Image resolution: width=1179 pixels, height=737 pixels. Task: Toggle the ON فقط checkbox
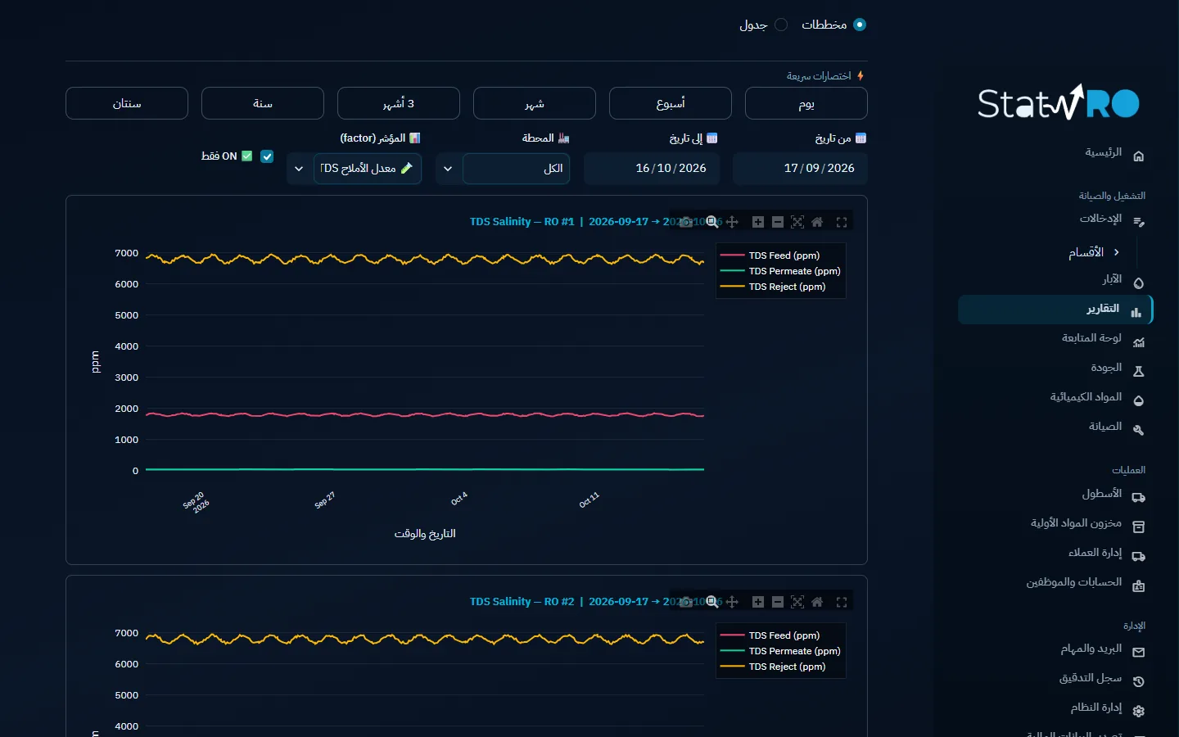pos(267,156)
